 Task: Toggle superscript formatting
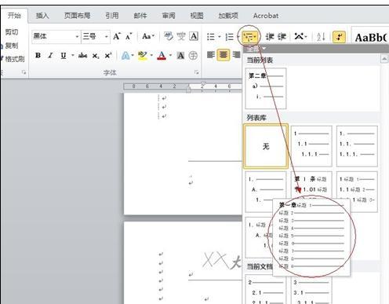(x=108, y=56)
